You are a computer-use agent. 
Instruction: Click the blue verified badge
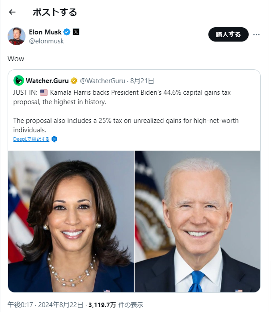click(67, 32)
